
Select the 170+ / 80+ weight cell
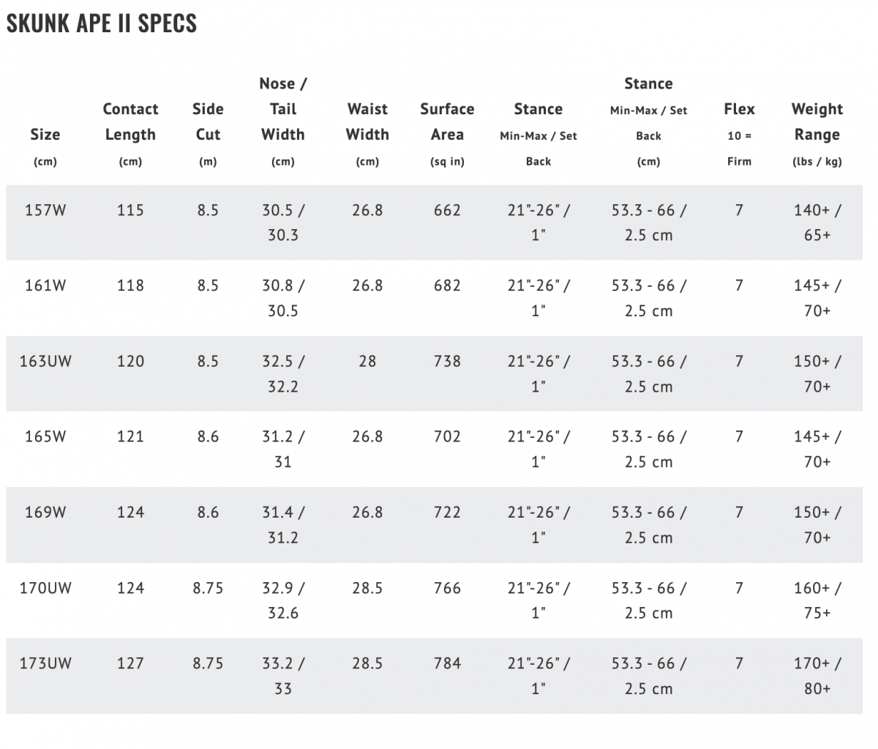pos(817,676)
